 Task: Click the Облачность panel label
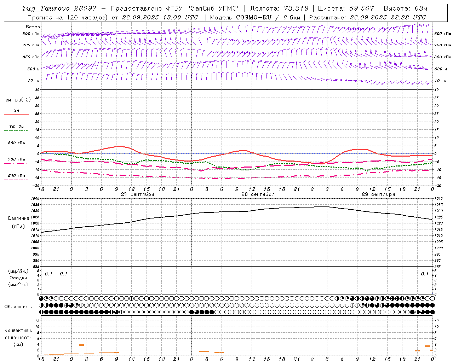[18, 307]
